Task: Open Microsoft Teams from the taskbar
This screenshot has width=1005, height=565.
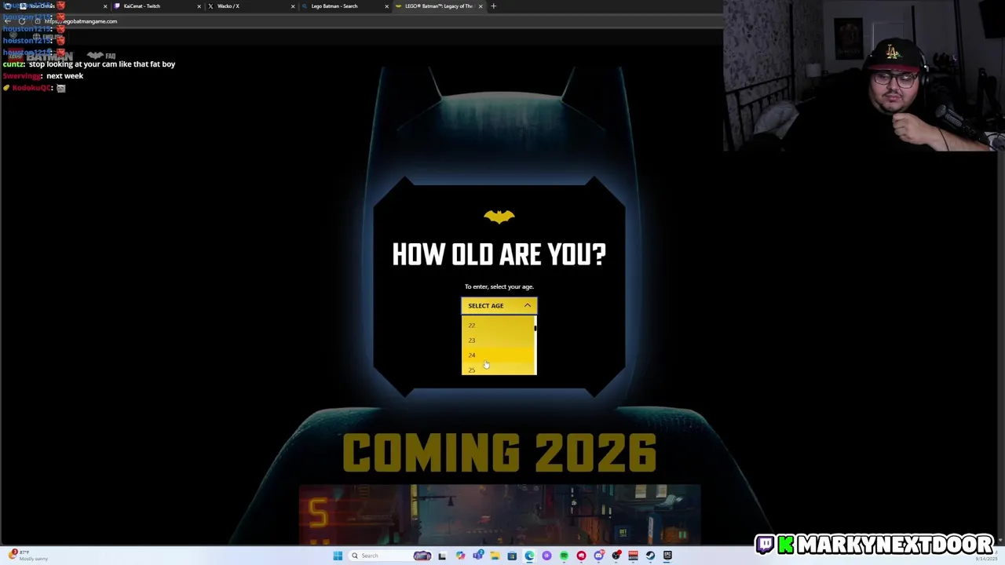Action: click(477, 556)
